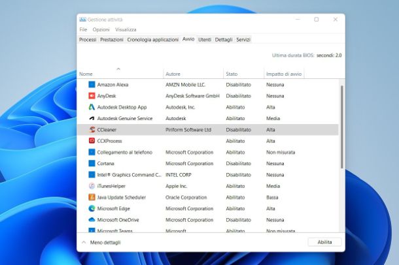Click Alta impact in Microsoft Edge row
Screen dimensions: 399x265
coord(271,209)
